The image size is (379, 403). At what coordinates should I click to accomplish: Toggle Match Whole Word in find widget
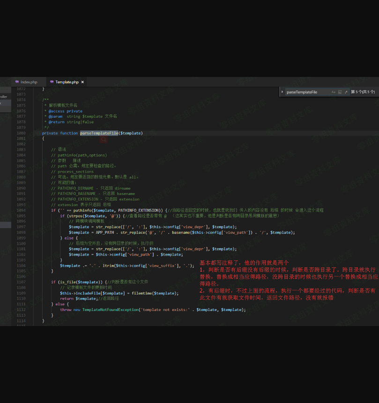340,92
